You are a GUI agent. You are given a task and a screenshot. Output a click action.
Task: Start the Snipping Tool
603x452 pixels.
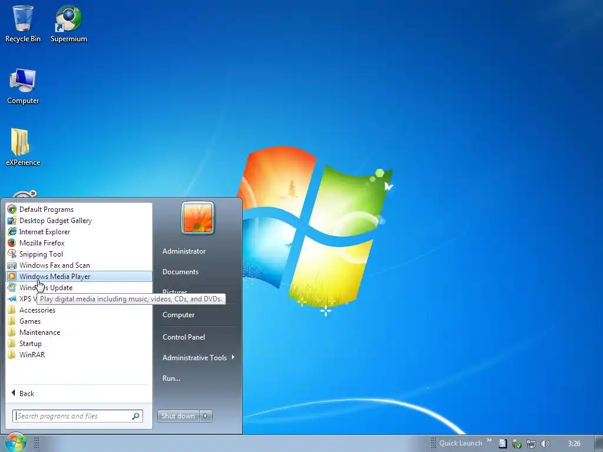79,254
